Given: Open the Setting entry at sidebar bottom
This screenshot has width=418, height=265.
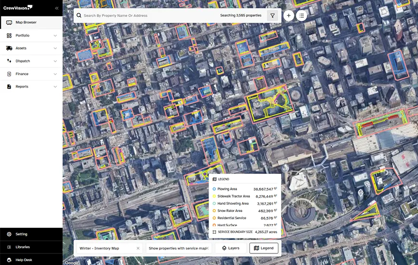Looking at the screenshot, I should [31, 234].
